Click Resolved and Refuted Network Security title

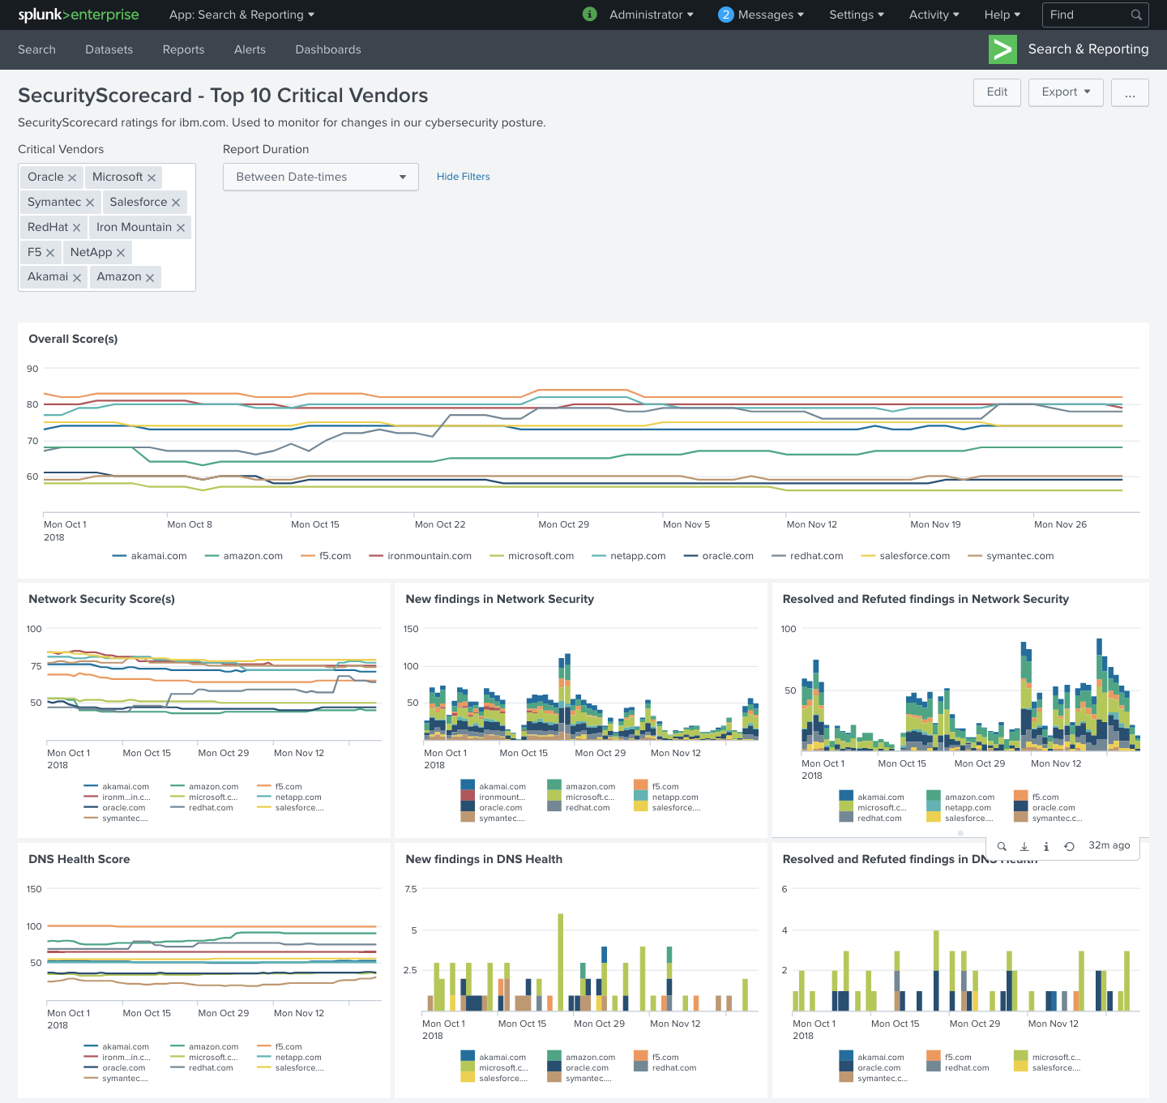click(x=925, y=599)
